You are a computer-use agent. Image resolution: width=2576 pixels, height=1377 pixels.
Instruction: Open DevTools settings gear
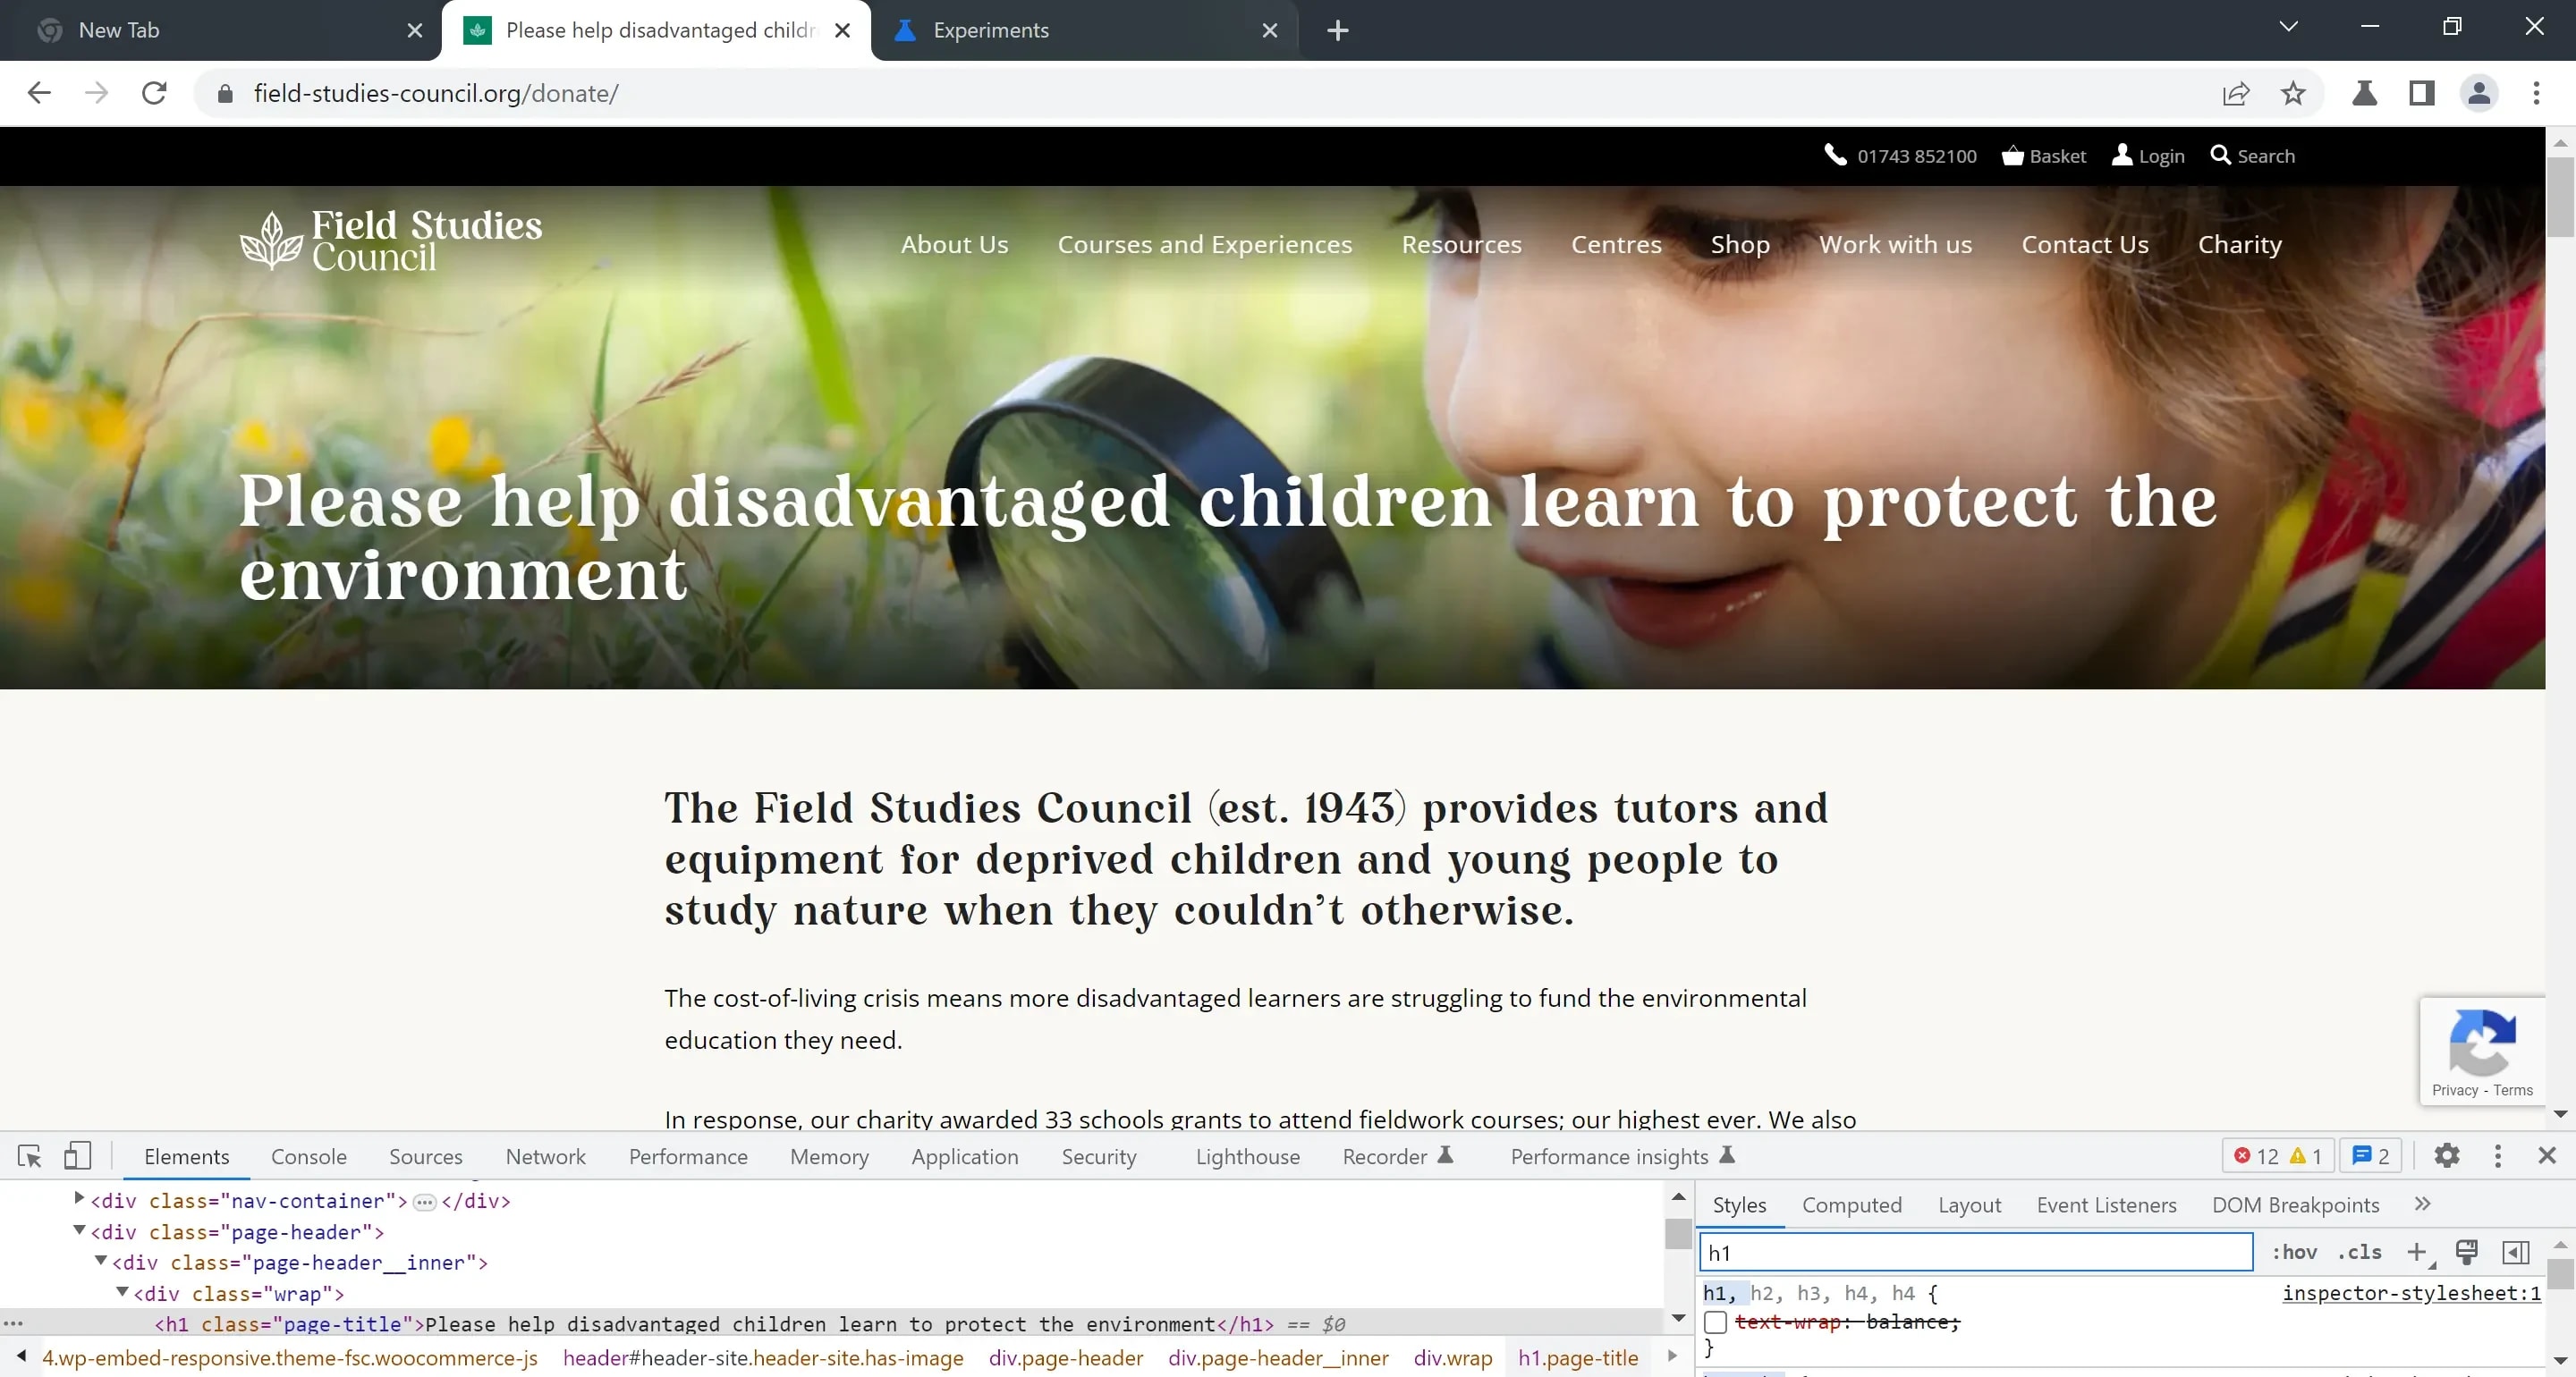pyautogui.click(x=2446, y=1156)
